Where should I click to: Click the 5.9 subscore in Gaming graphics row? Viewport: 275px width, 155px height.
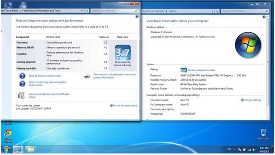(106, 62)
